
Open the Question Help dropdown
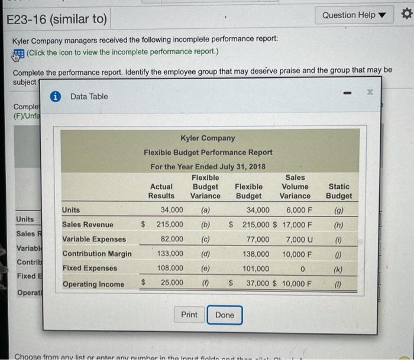(x=354, y=15)
